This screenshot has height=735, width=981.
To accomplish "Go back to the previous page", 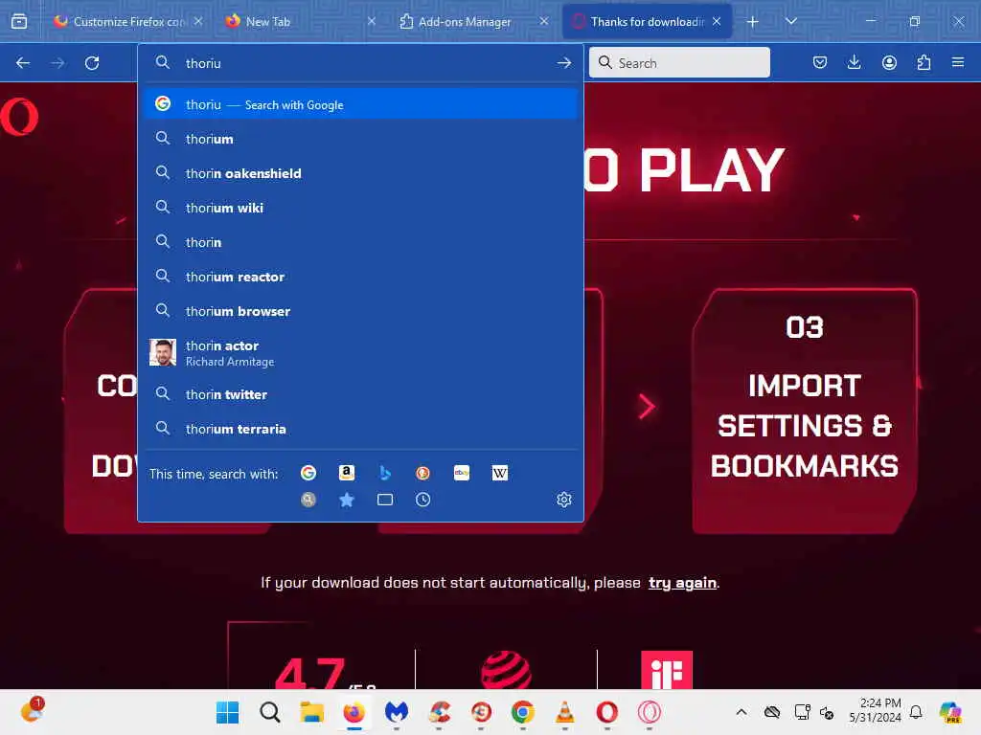I will 23,63.
